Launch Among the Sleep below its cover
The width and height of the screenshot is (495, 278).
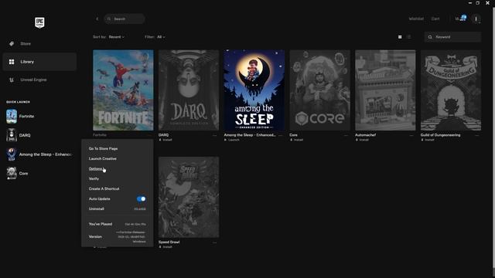(232, 140)
